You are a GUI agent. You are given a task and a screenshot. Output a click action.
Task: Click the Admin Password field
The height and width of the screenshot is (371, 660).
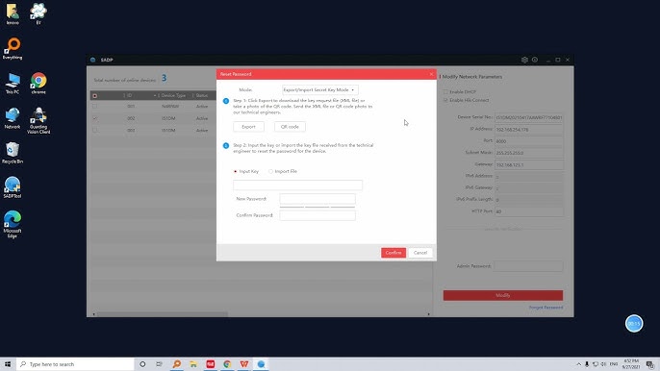pyautogui.click(x=529, y=266)
